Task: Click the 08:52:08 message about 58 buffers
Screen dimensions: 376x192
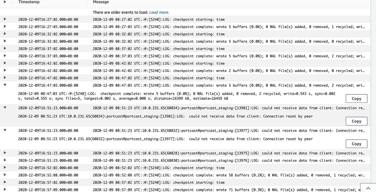Action: [x=229, y=175]
